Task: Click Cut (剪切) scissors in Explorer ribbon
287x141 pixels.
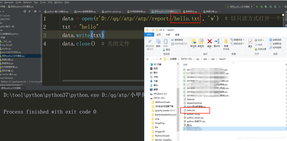Action: pyautogui.click(x=166, y=50)
